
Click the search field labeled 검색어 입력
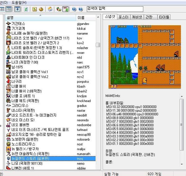[115, 9]
